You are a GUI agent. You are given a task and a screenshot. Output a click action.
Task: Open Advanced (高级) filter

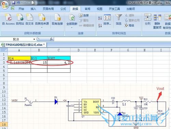(129, 25)
